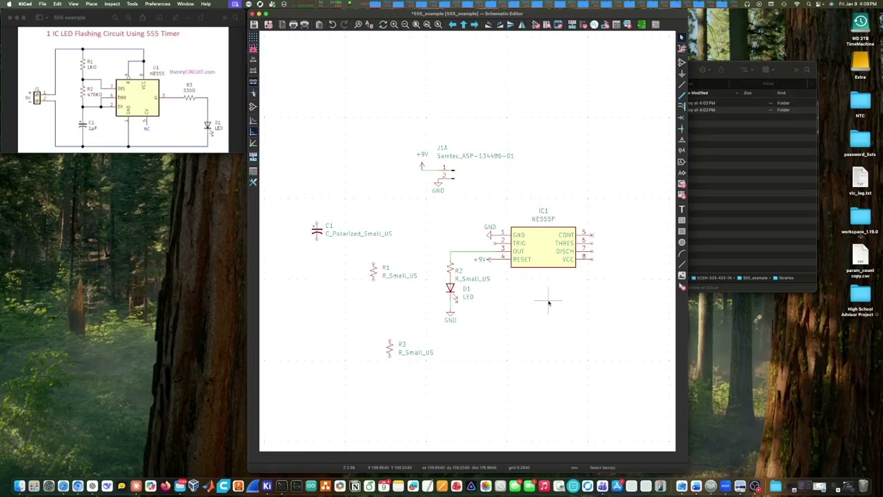Click the Undo arrow icon
Image resolution: width=883 pixels, height=497 pixels.
tap(333, 24)
